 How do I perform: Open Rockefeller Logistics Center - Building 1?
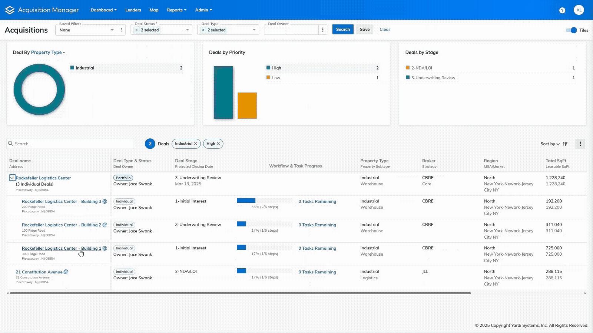pyautogui.click(x=62, y=248)
